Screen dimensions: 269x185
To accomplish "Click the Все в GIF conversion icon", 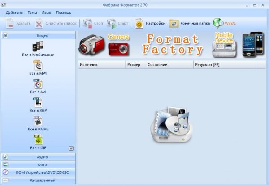I will 38,140.
